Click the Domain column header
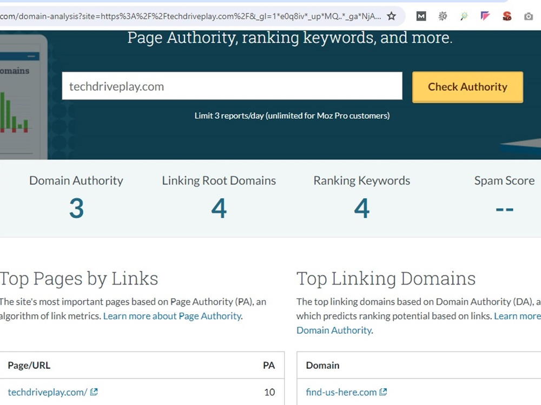The image size is (541, 405). point(322,366)
